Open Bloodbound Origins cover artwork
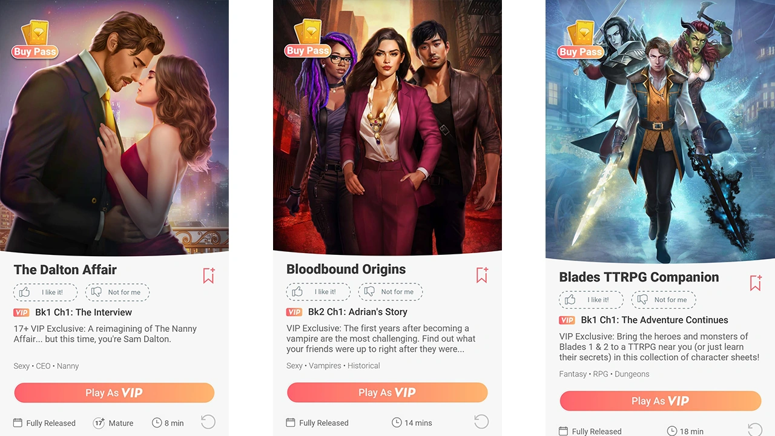The width and height of the screenshot is (775, 436). [x=387, y=126]
